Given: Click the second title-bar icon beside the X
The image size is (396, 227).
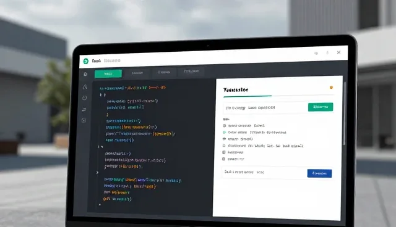Looking at the screenshot, I should pos(327,53).
